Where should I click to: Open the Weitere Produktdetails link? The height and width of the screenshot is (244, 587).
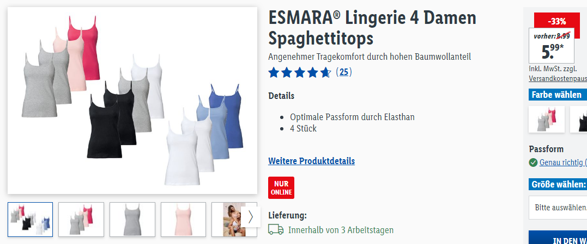[311, 161]
